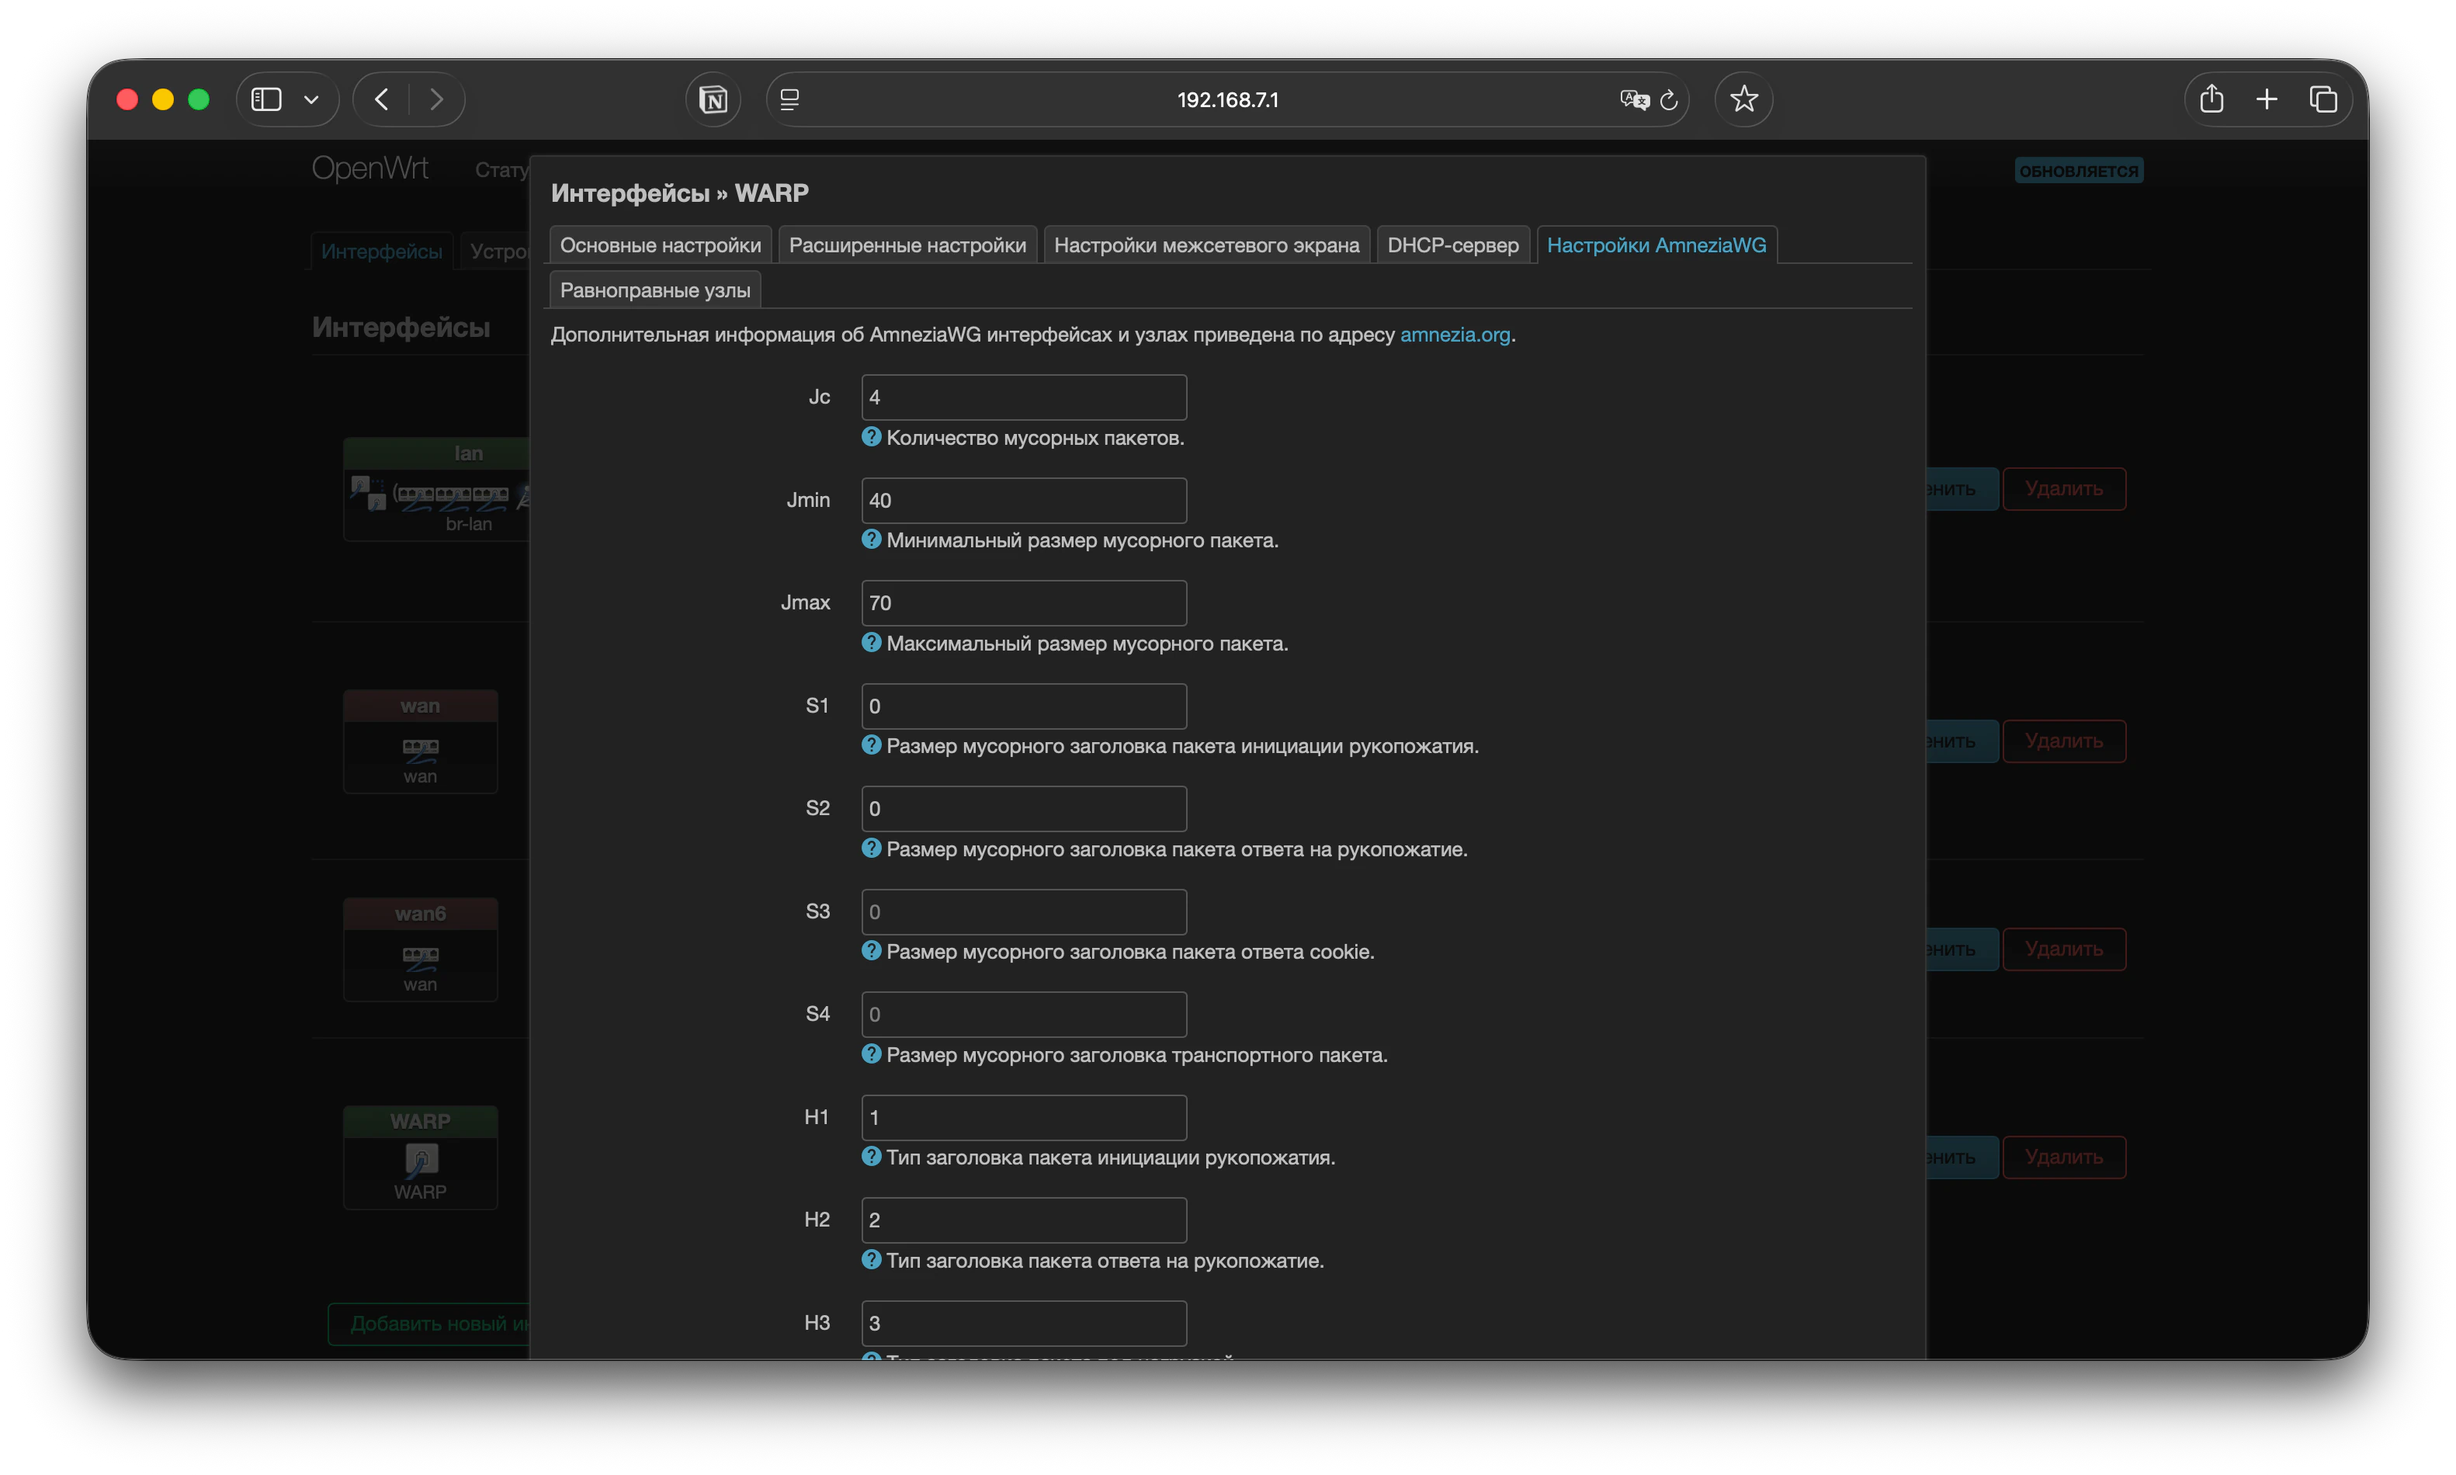Go forward with the forward arrow
The image size is (2456, 1475).
(436, 99)
